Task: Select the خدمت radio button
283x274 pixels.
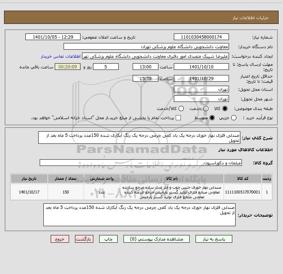Action: (x=206, y=108)
